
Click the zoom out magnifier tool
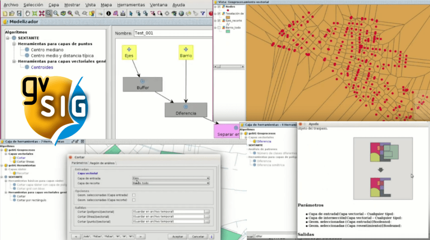click(56, 13)
